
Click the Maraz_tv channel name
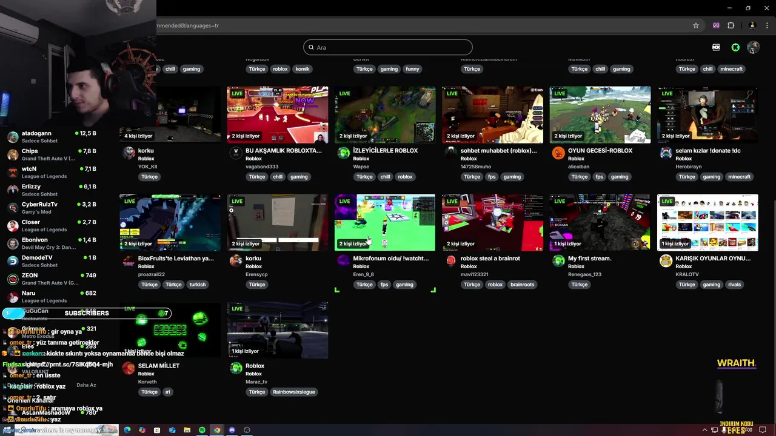[x=256, y=382]
